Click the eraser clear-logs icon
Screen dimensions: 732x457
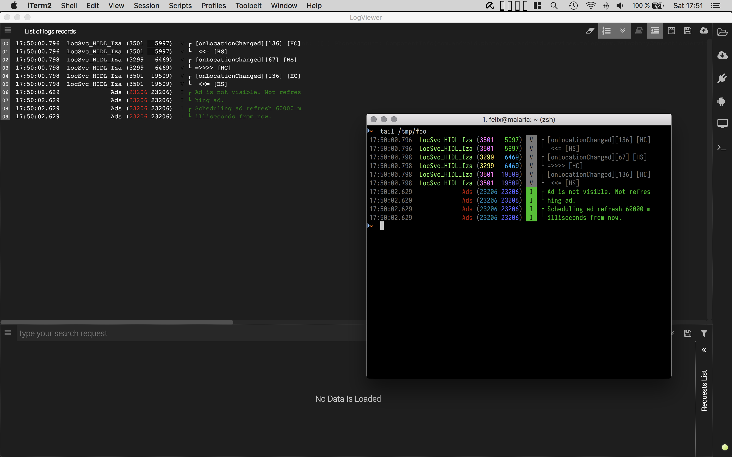[x=590, y=31]
